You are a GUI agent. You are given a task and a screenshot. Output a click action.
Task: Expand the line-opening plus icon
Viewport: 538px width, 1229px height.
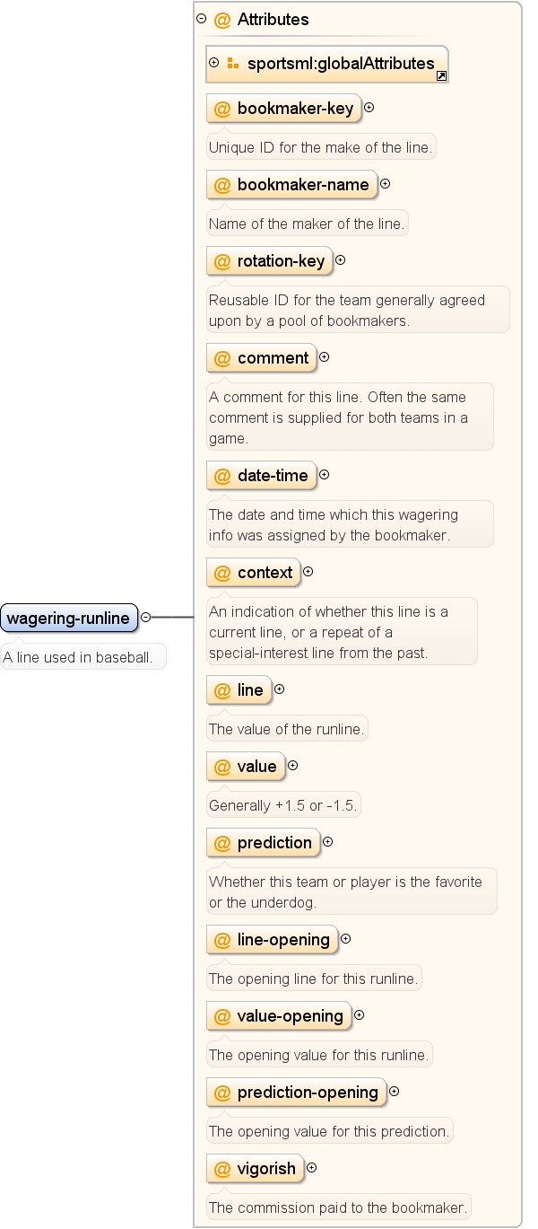click(x=346, y=939)
